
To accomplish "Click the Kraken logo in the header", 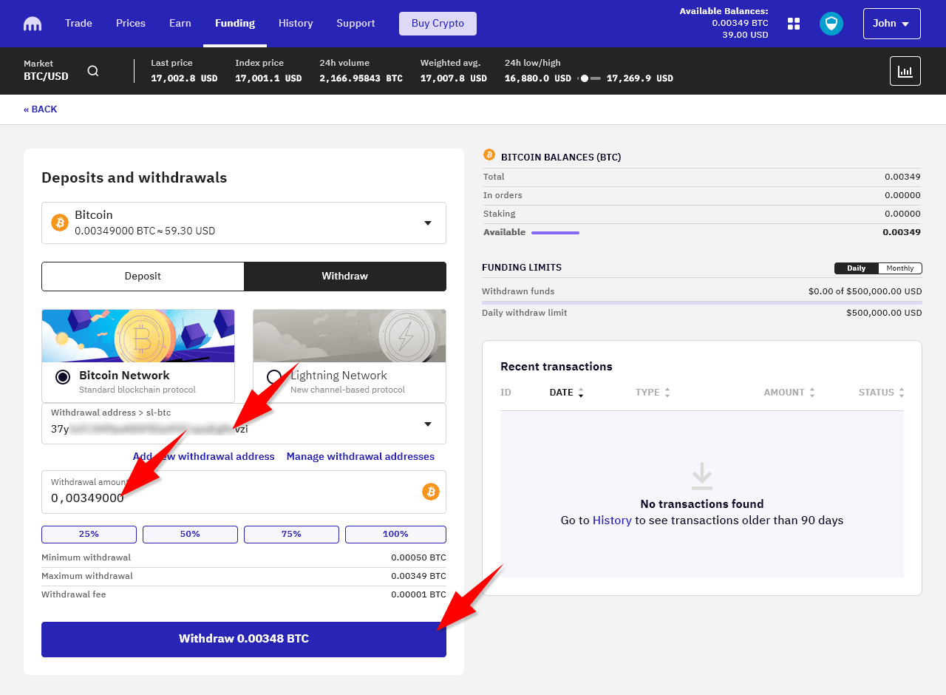I will (x=33, y=24).
